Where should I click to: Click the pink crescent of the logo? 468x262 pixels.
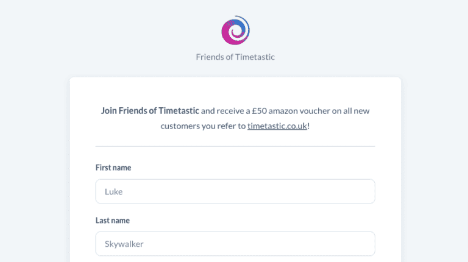coord(227,37)
